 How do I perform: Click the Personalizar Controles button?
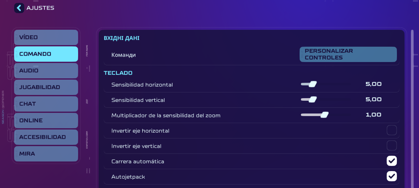[348, 54]
